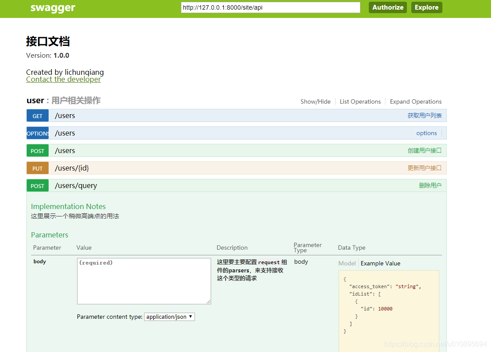Click the POST badge next to /users
The image size is (491, 352).
coord(37,150)
